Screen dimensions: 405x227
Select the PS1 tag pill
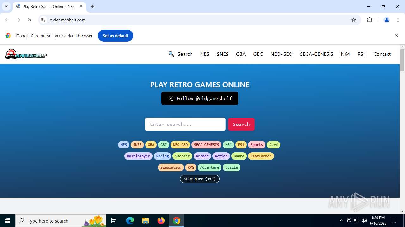241,145
